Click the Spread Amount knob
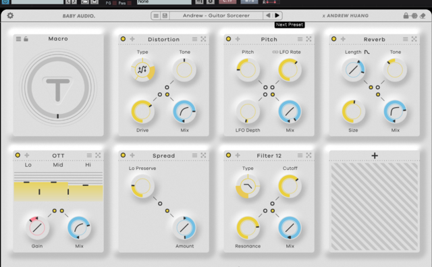 pyautogui.click(x=184, y=228)
